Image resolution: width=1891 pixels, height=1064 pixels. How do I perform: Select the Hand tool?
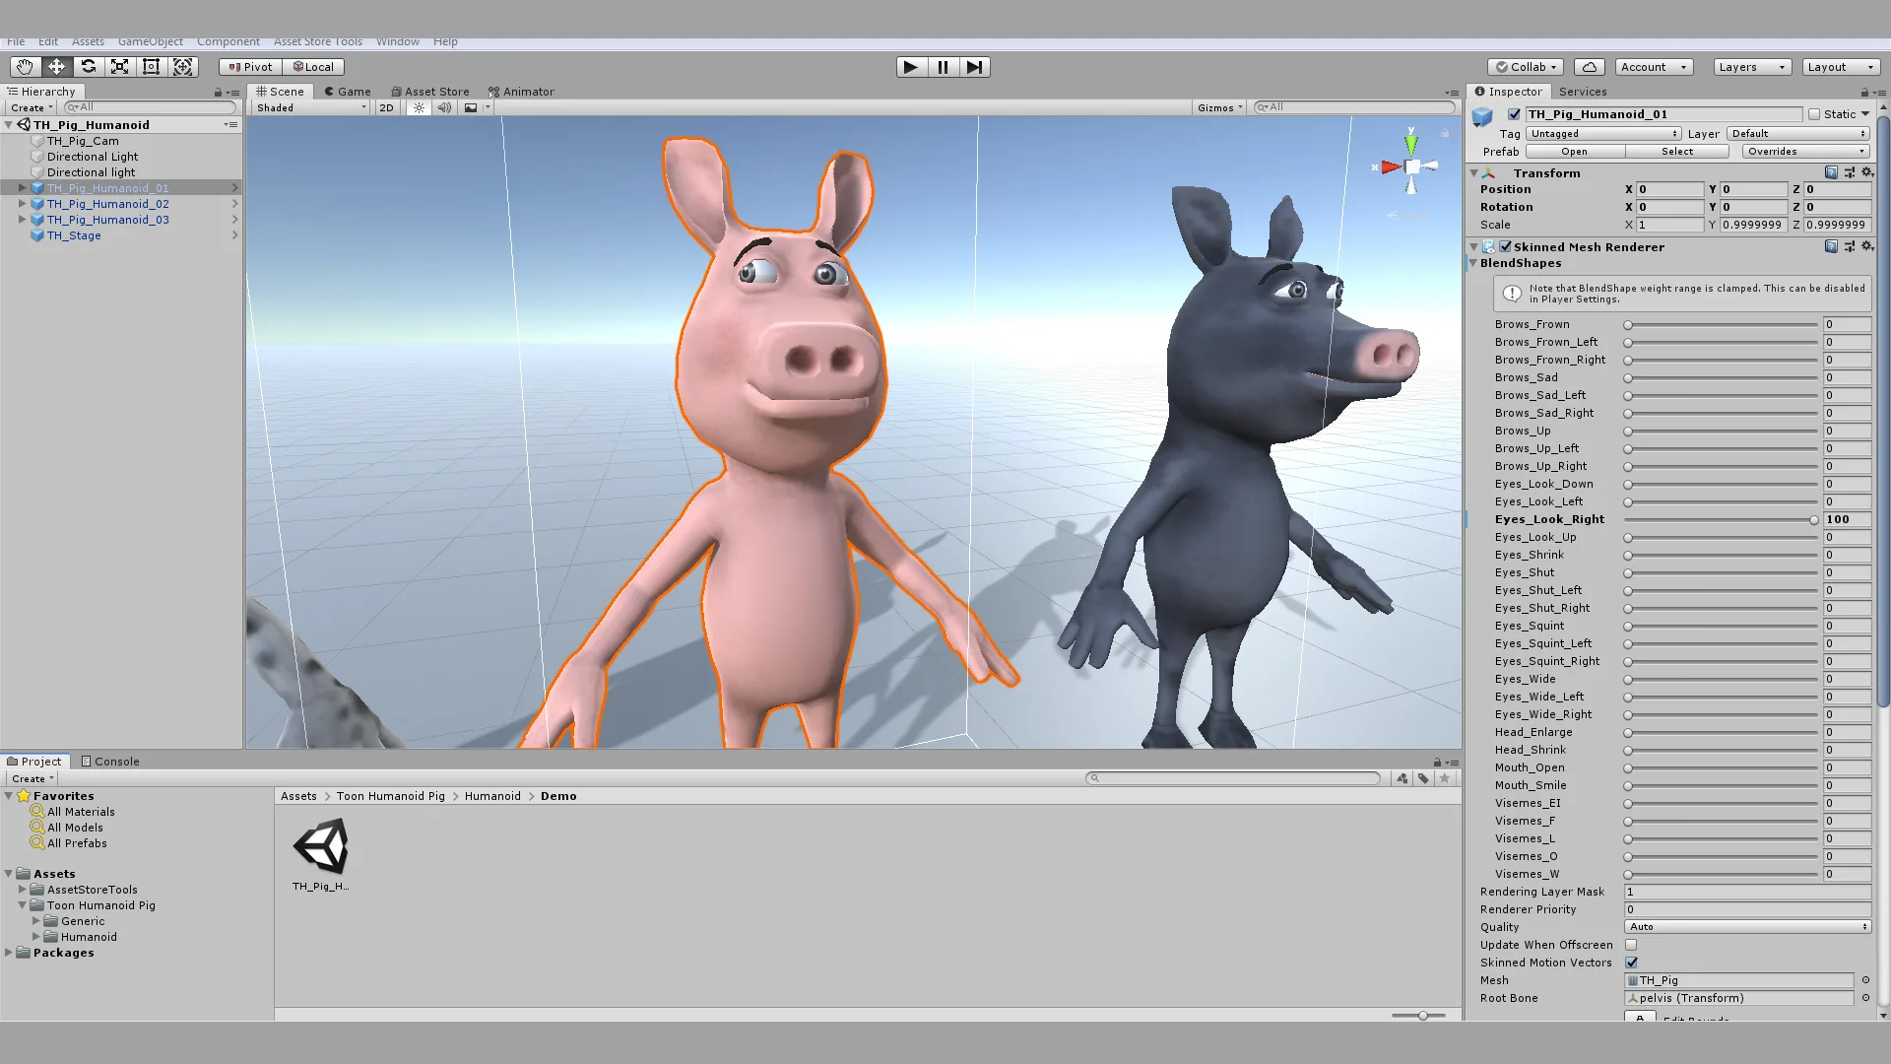point(25,67)
